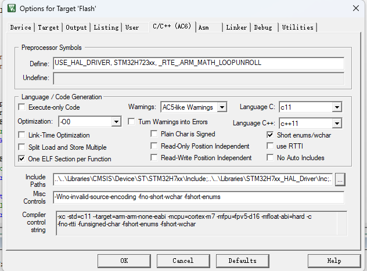Click into the Define preprocessor symbols field

click(x=198, y=63)
